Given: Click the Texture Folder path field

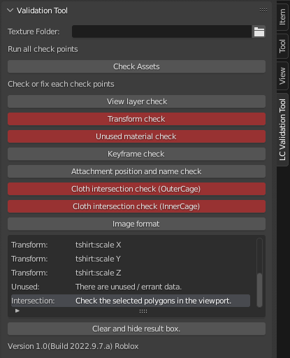Looking at the screenshot, I should (162, 31).
